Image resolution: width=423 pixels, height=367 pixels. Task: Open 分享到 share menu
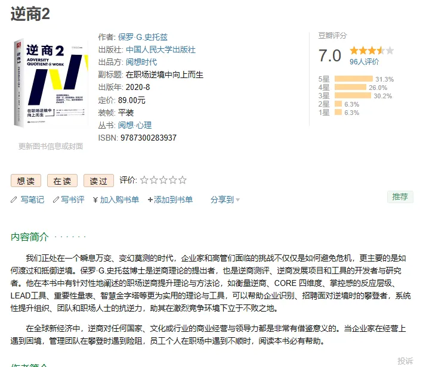[222, 200]
